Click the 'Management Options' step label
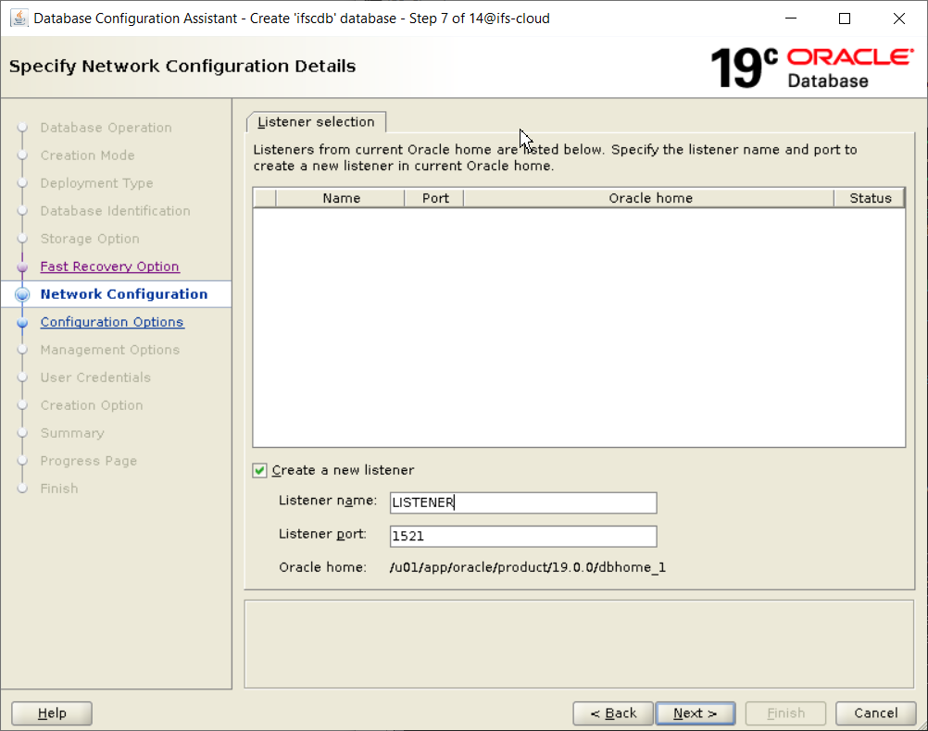The width and height of the screenshot is (928, 731). tap(110, 350)
